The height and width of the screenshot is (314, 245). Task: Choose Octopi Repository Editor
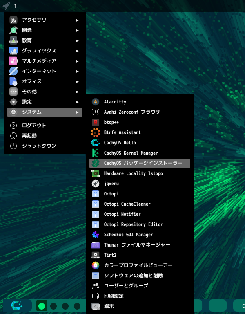coord(133,224)
